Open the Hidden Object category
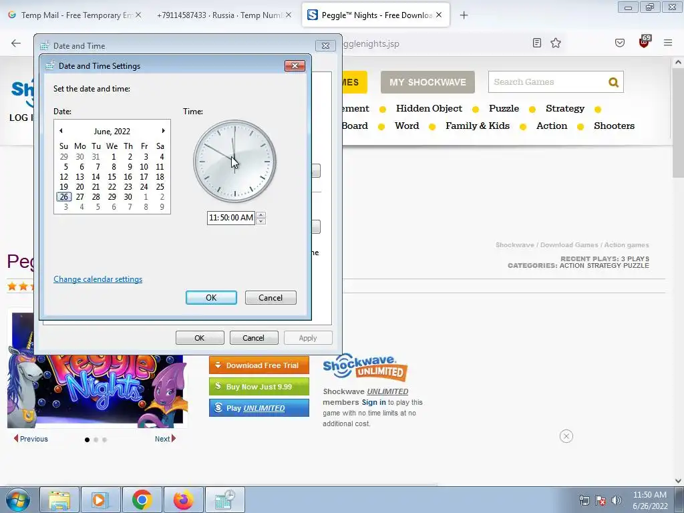684x513 pixels. (429, 108)
